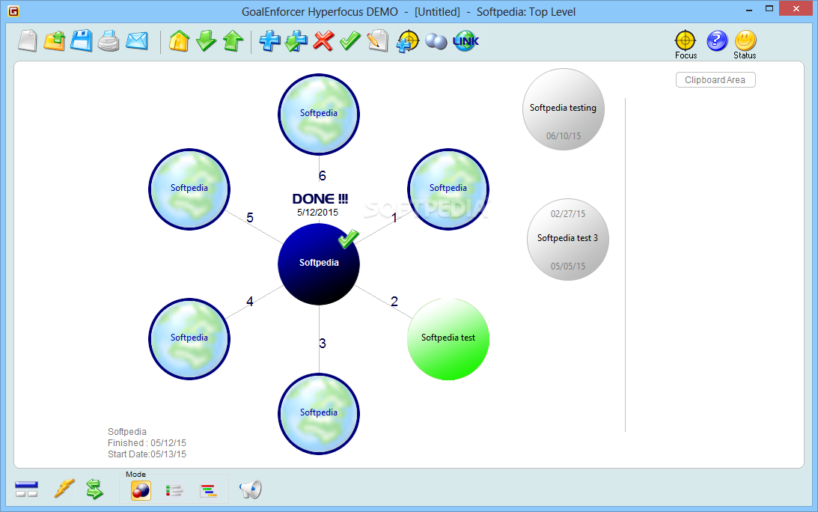Switch to list view mode
The image size is (818, 512).
pyautogui.click(x=174, y=490)
